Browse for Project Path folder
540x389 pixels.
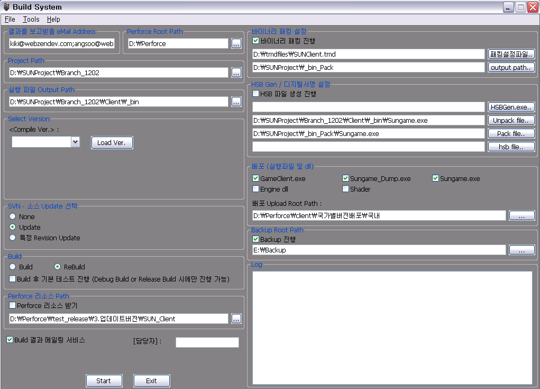coord(236,73)
